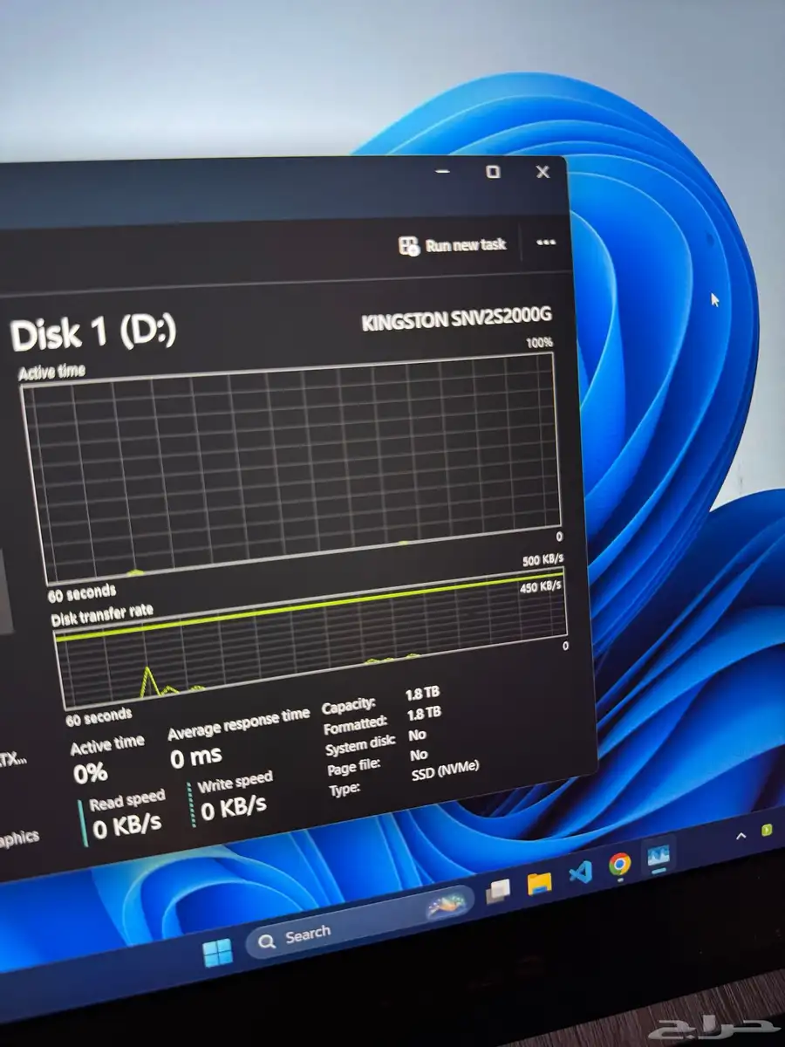The height and width of the screenshot is (1047, 785).
Task: Click the Page file No value
Action: click(x=419, y=755)
